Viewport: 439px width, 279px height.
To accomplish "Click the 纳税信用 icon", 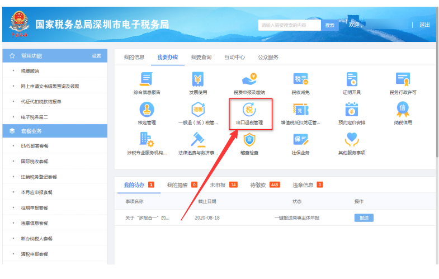I will (403, 110).
